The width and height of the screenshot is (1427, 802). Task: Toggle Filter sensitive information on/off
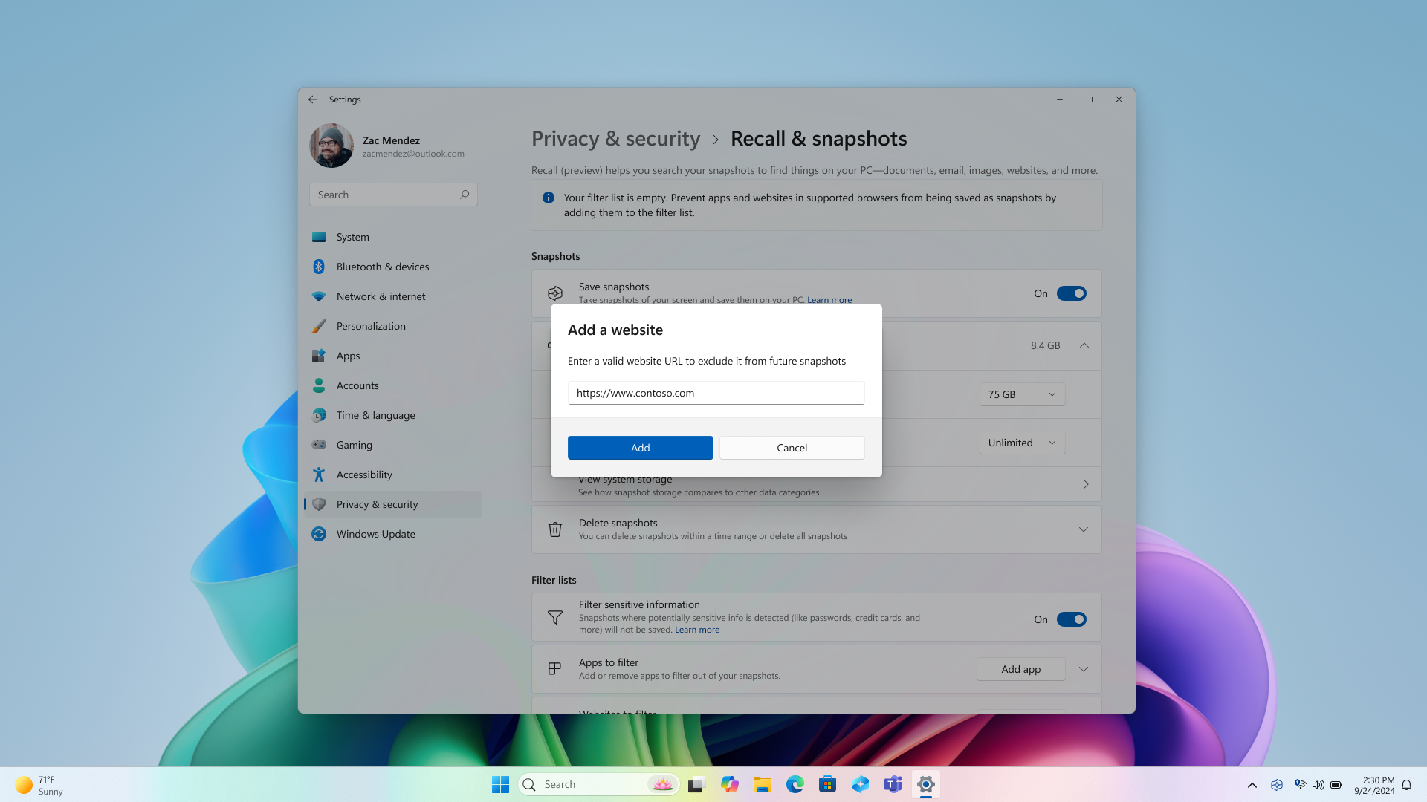[x=1071, y=619]
